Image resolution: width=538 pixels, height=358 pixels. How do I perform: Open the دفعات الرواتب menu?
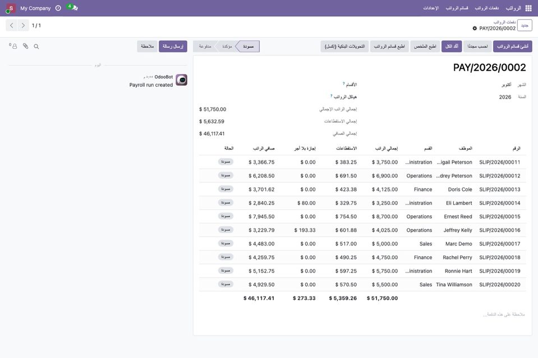click(486, 8)
